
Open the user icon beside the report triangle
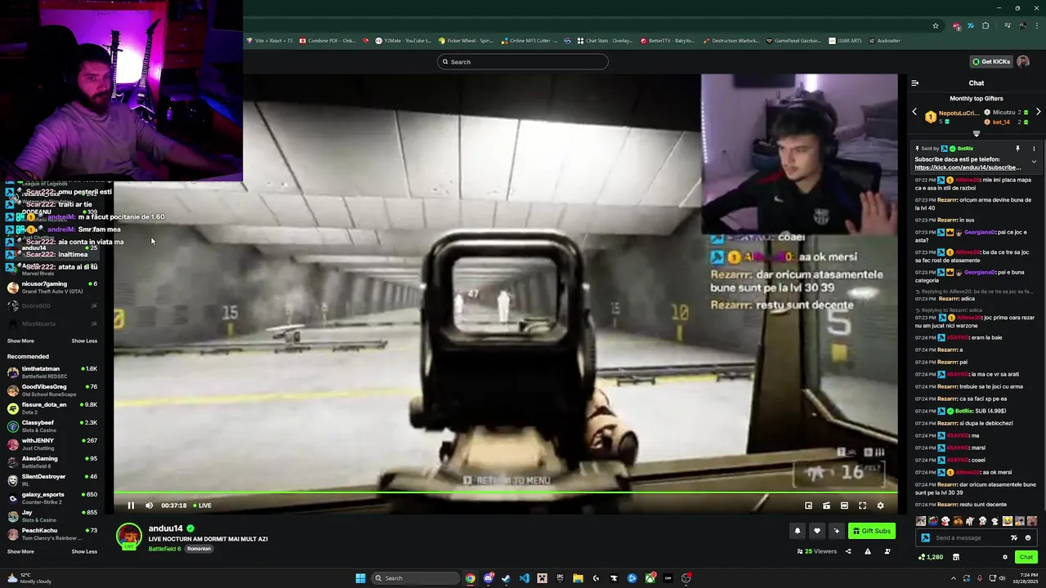coord(887,551)
